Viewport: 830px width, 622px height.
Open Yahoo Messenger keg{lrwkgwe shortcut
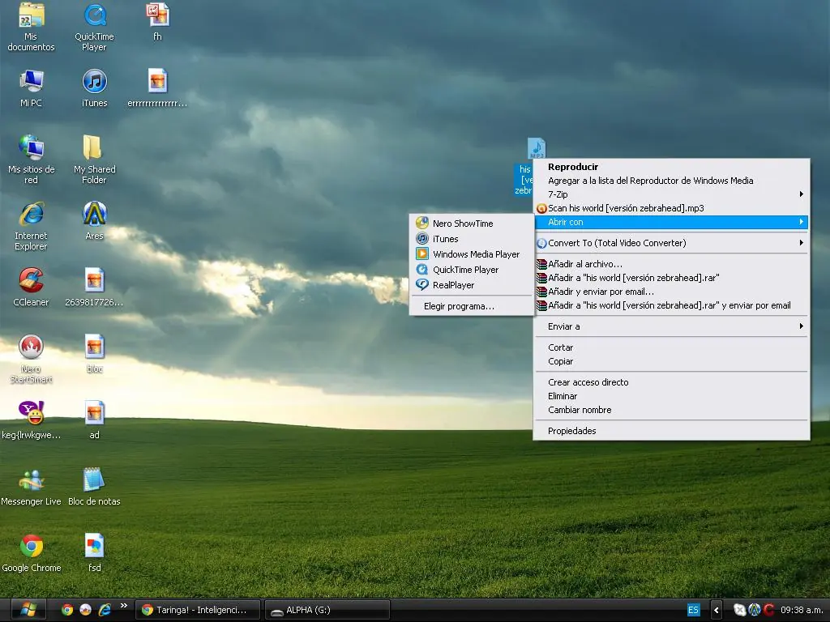click(32, 420)
